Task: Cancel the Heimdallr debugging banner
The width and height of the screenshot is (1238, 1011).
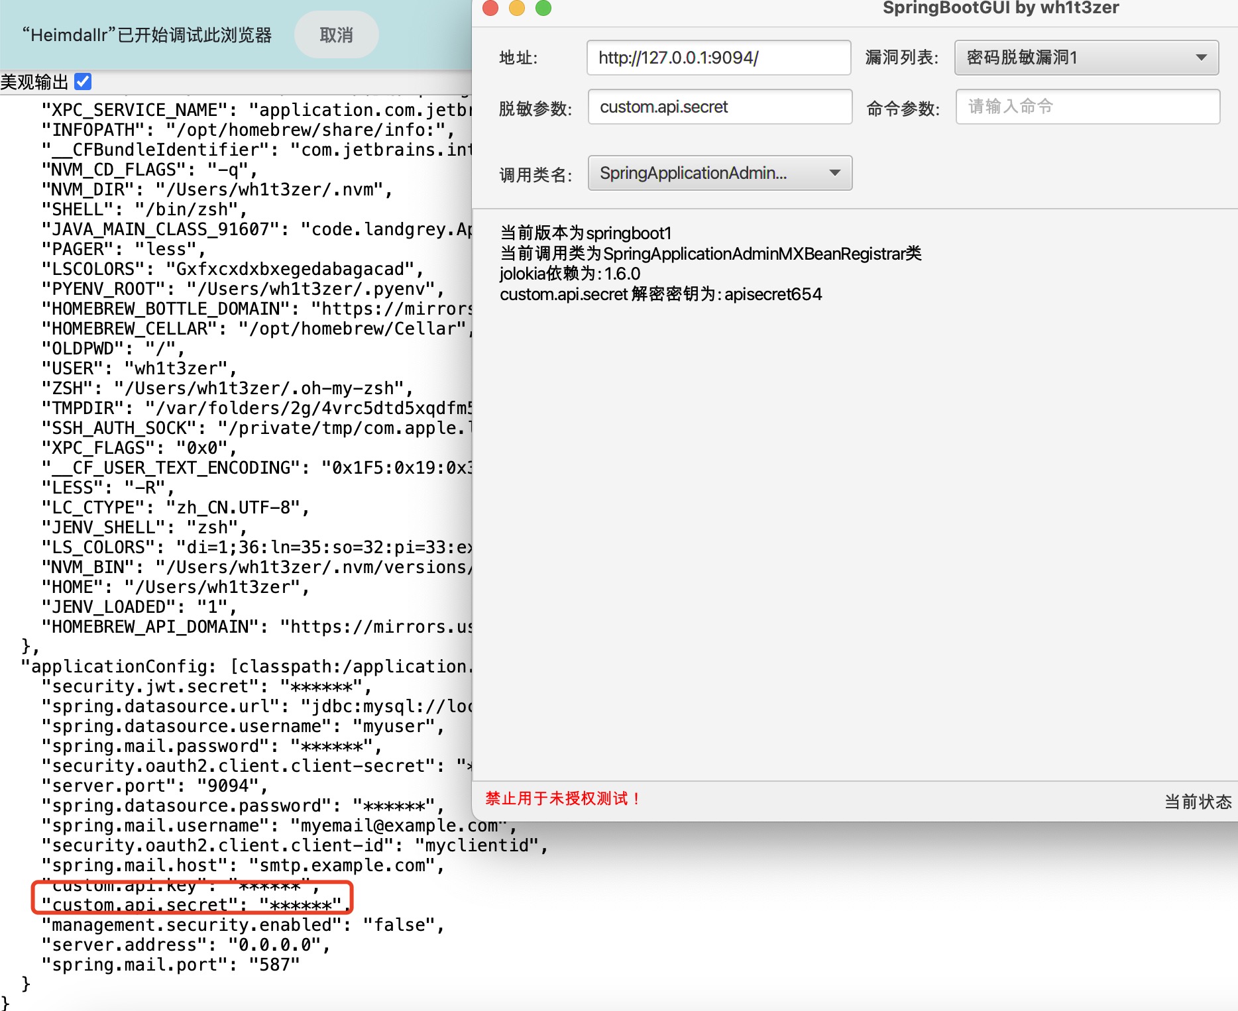Action: [x=336, y=35]
